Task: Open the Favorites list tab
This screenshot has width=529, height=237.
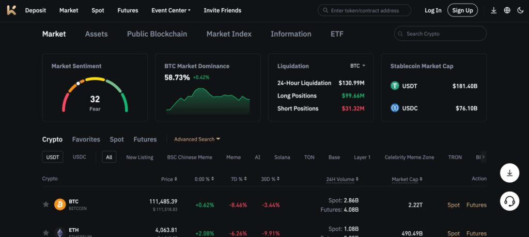Action: tap(86, 139)
